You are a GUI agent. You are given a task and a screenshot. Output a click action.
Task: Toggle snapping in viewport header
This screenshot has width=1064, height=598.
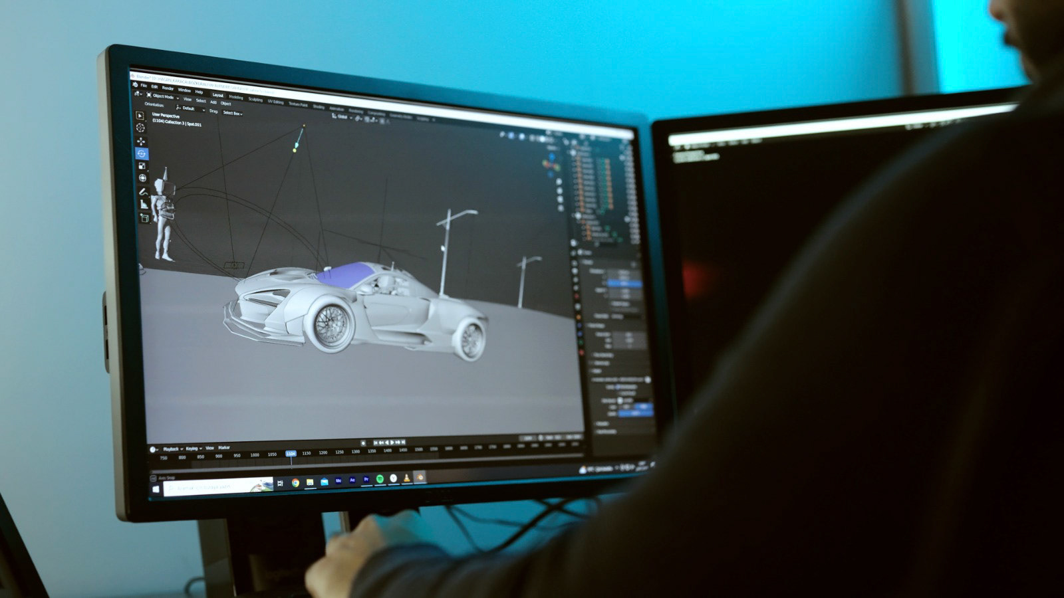[367, 120]
